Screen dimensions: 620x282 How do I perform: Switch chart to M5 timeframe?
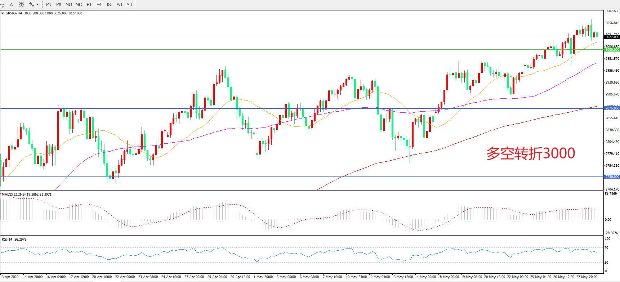point(58,4)
